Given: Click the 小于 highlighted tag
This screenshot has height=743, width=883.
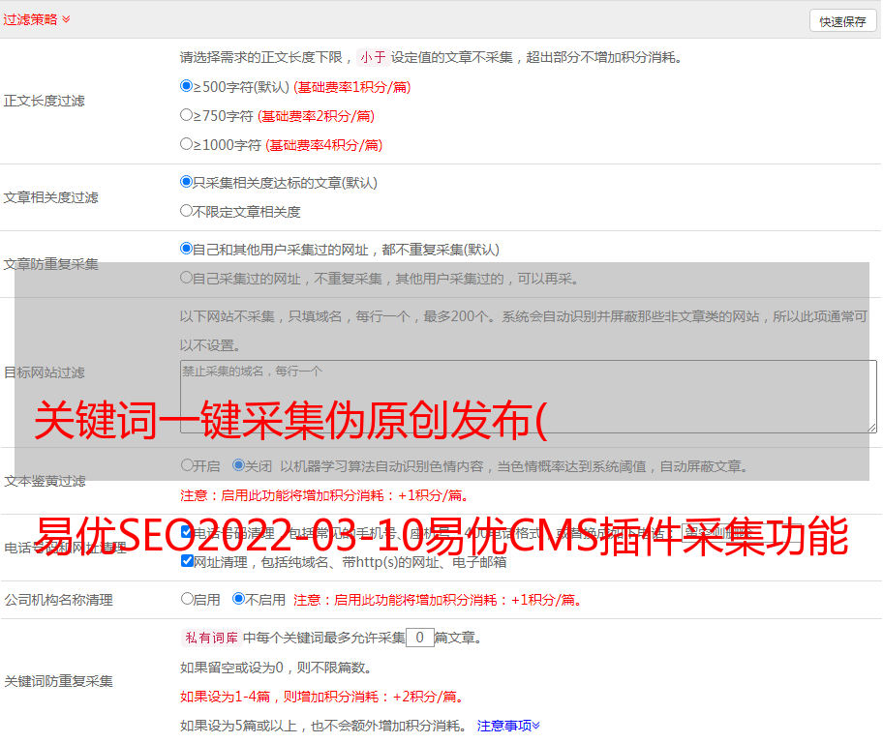Looking at the screenshot, I should (x=374, y=57).
